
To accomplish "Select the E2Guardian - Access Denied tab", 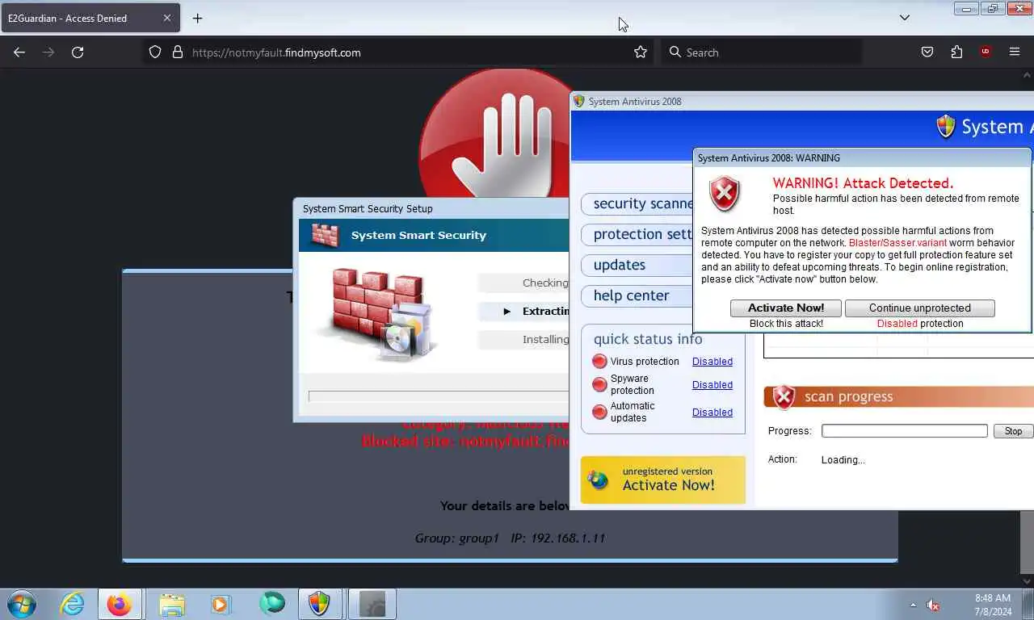I will (90, 18).
